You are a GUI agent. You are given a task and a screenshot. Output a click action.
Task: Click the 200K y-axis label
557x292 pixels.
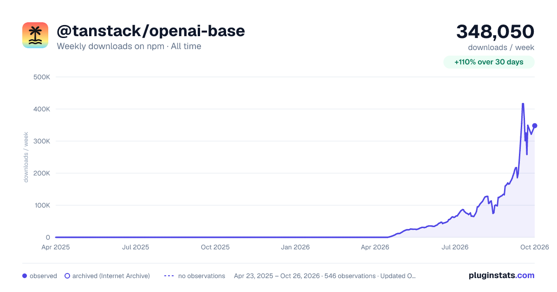[x=42, y=173]
